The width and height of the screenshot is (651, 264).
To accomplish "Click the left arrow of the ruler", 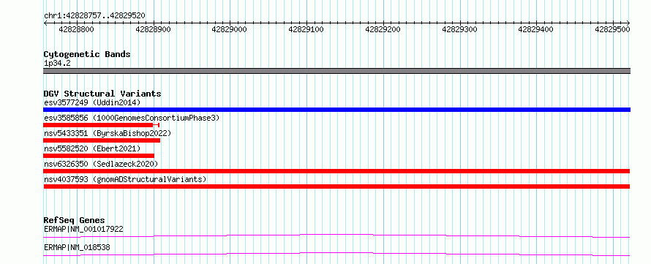I will pyautogui.click(x=45, y=23).
